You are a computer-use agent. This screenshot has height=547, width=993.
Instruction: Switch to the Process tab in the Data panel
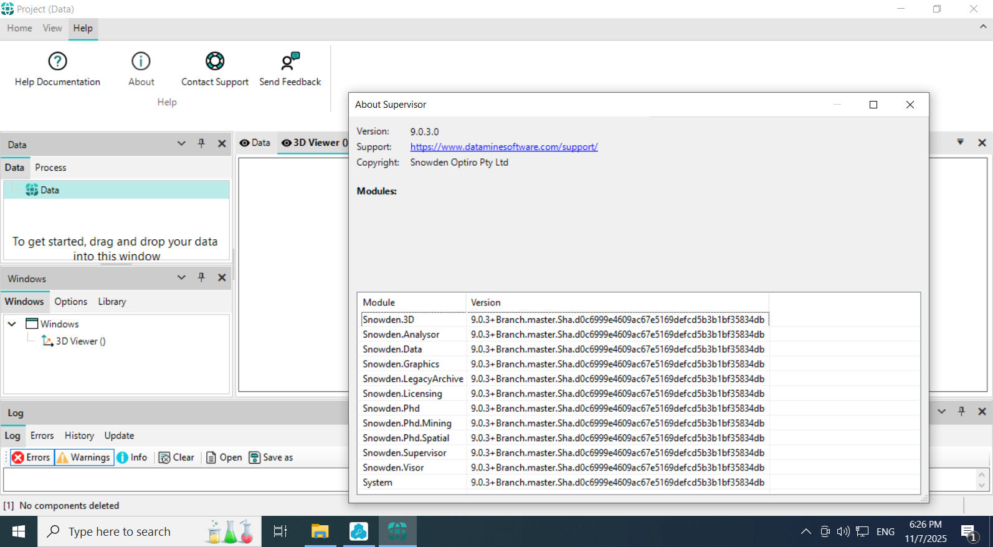tap(50, 168)
